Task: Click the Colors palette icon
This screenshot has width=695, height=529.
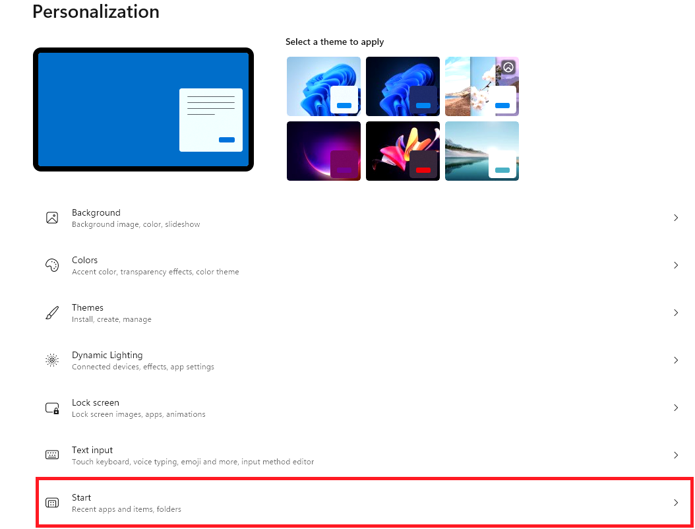Action: coord(52,265)
